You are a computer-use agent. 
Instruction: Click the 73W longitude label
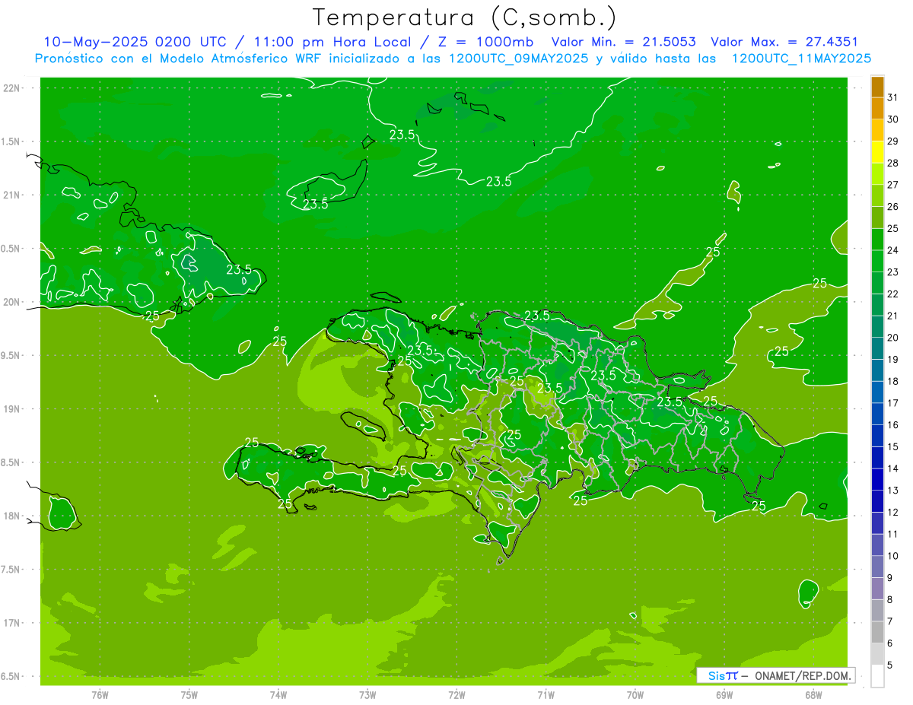point(367,695)
